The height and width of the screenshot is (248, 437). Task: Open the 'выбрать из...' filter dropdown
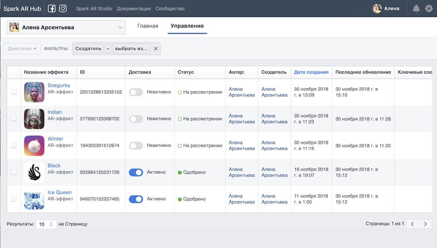coord(131,48)
